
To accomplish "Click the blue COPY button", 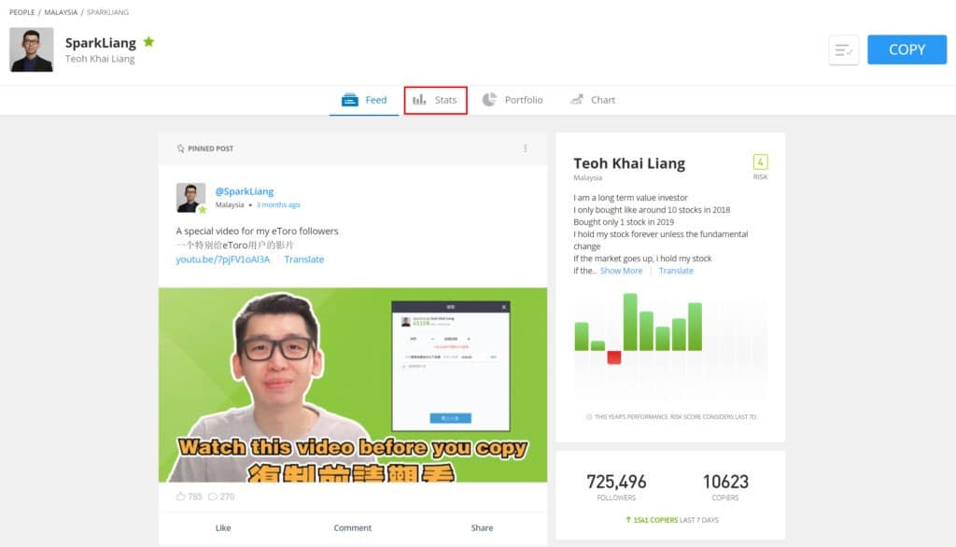I will [907, 49].
